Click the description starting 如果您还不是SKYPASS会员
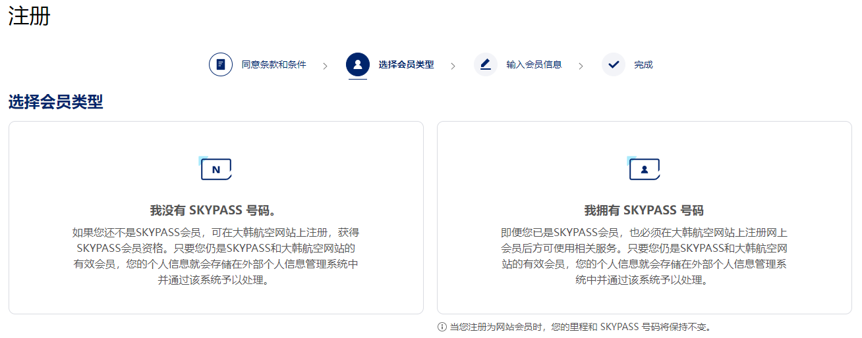Screen dimensions: 862x338 (x=215, y=256)
